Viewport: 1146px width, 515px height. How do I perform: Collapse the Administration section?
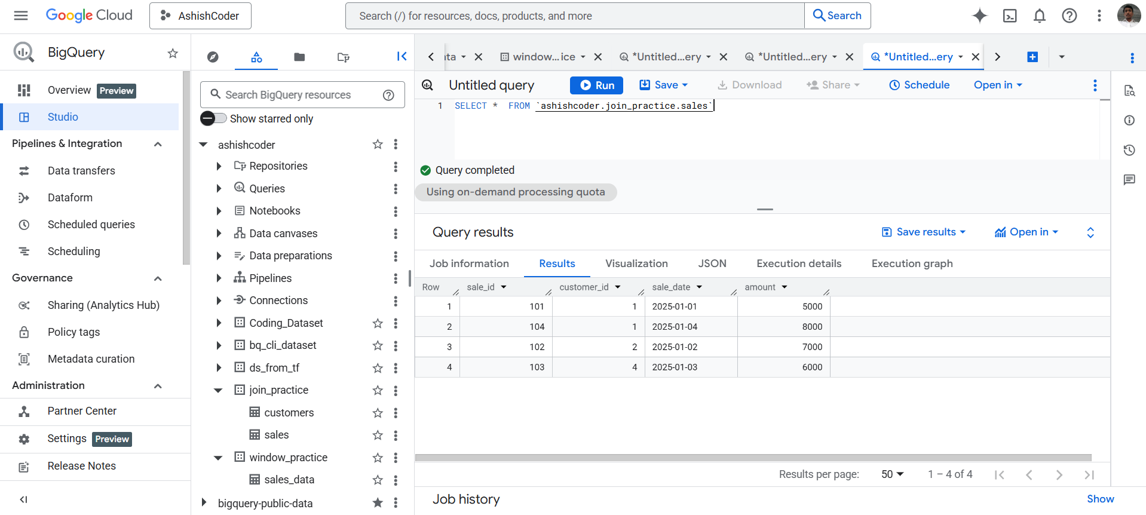[158, 386]
